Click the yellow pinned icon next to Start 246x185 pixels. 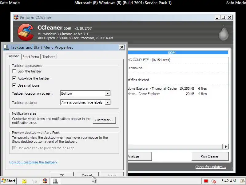click(24, 181)
